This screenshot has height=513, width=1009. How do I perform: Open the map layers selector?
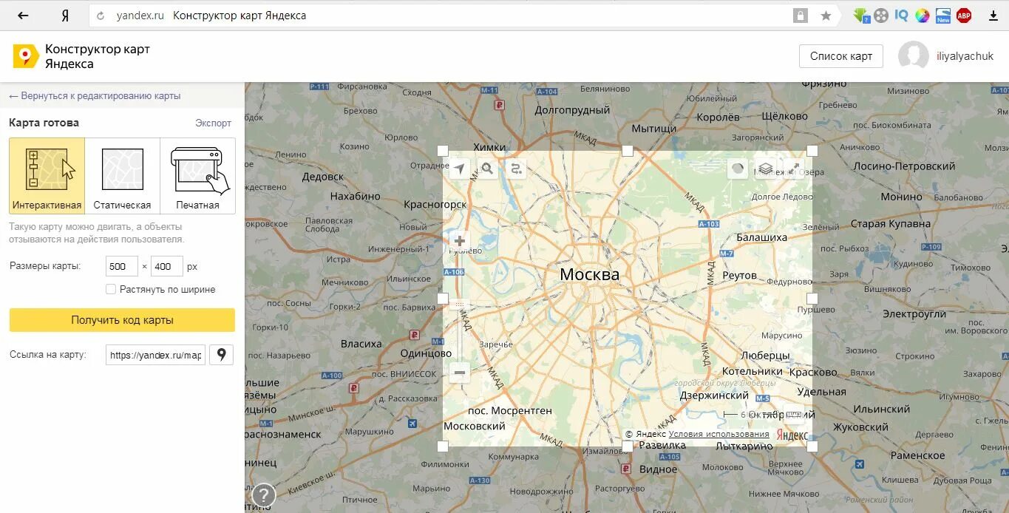[x=766, y=169]
